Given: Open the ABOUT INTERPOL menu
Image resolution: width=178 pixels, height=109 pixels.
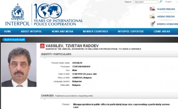Looking at the screenshot, I should point(31,31).
